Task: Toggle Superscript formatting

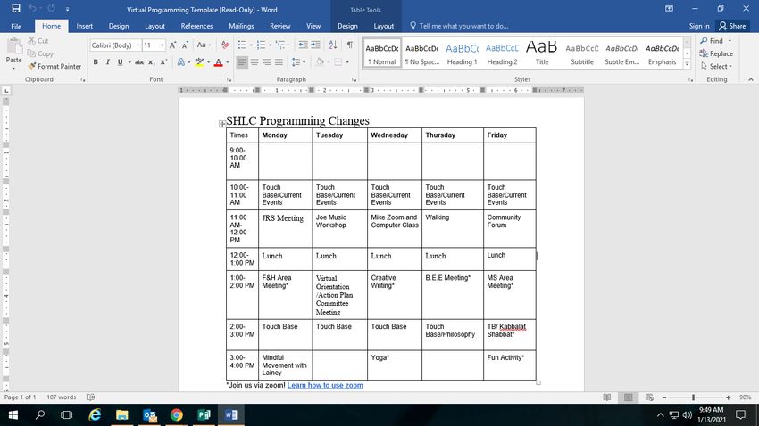Action: click(163, 61)
